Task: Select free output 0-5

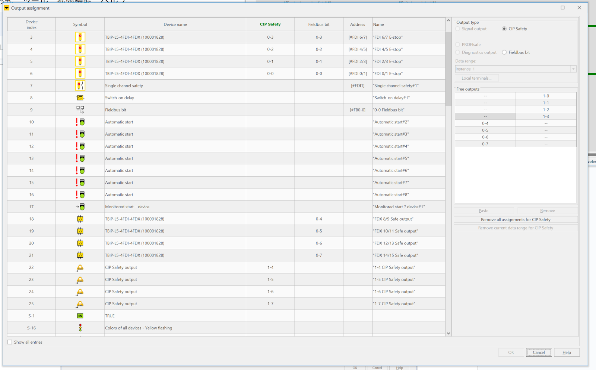Action: click(x=485, y=130)
